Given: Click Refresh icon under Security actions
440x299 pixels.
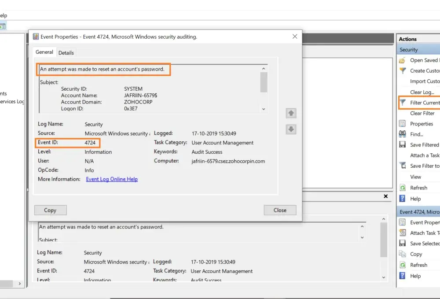Looking at the screenshot, I should (403, 188).
